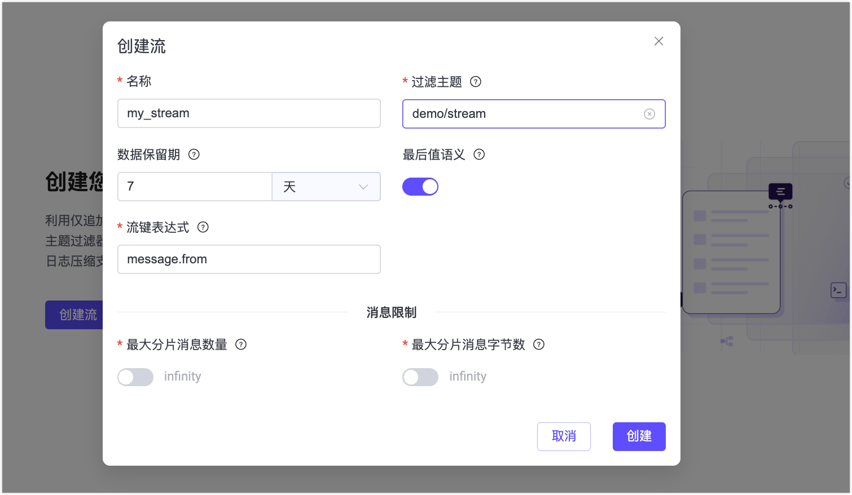Select the my_stream name field
852x495 pixels.
pos(249,113)
